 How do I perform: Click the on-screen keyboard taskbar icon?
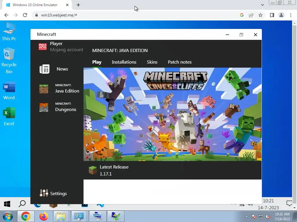[97, 216]
